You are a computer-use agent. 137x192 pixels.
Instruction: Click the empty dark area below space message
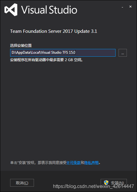coord(68,108)
